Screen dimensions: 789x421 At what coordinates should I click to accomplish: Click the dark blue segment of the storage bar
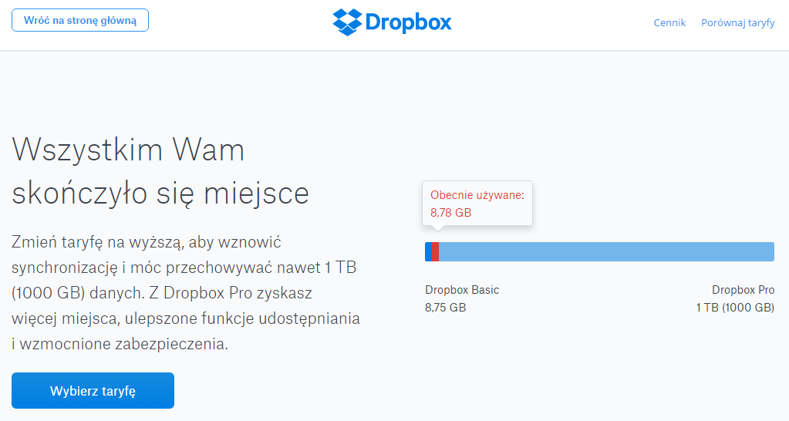click(x=429, y=251)
